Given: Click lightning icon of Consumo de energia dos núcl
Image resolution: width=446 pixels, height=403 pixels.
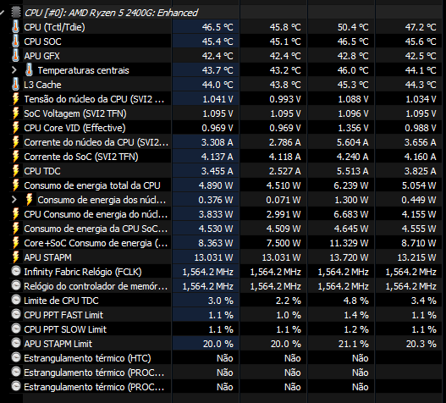Looking at the screenshot, I should [29, 200].
